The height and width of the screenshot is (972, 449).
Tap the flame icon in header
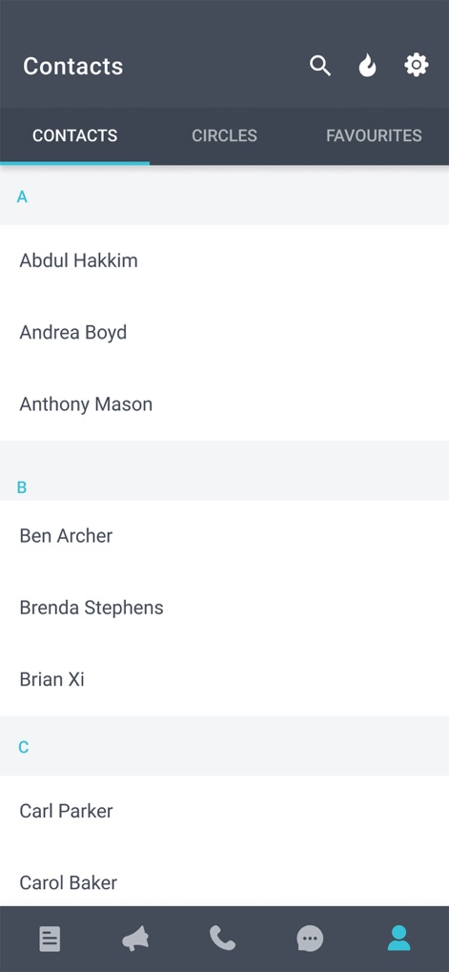(x=367, y=65)
